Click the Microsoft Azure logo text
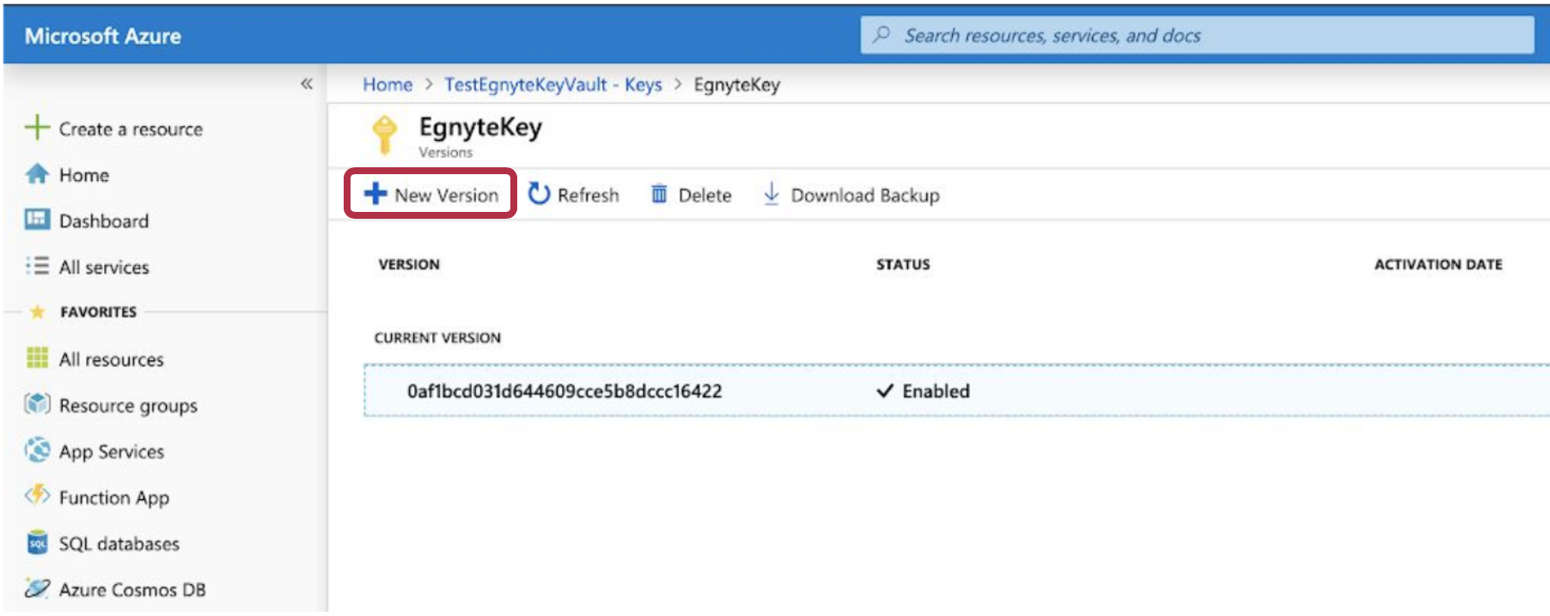1550x616 pixels. pos(103,36)
